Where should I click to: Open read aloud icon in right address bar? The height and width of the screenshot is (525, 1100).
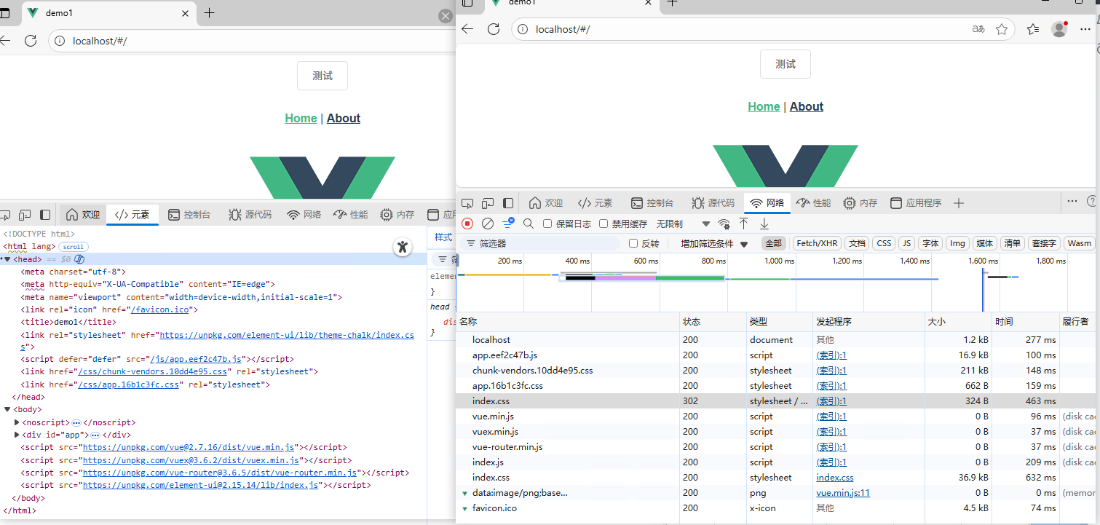[x=978, y=29]
